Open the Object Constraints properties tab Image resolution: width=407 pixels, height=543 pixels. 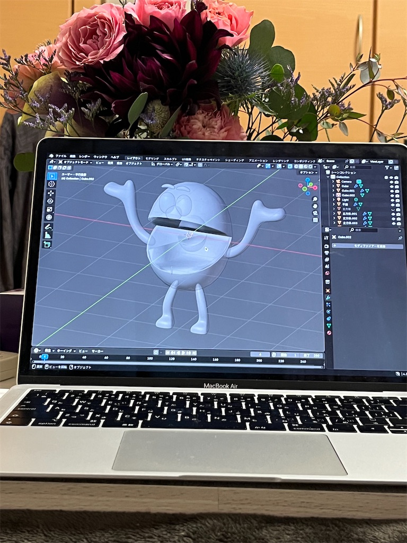(x=329, y=319)
